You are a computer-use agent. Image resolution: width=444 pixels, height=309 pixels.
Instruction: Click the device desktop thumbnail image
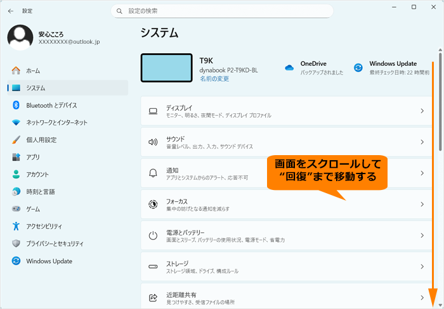(166, 68)
